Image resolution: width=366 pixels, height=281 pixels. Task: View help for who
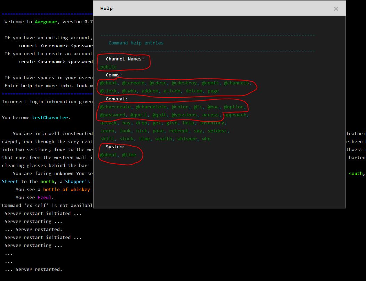point(206,139)
